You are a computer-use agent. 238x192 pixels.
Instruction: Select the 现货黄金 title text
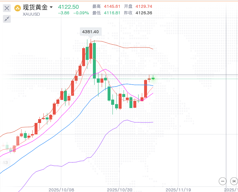coord(35,7)
